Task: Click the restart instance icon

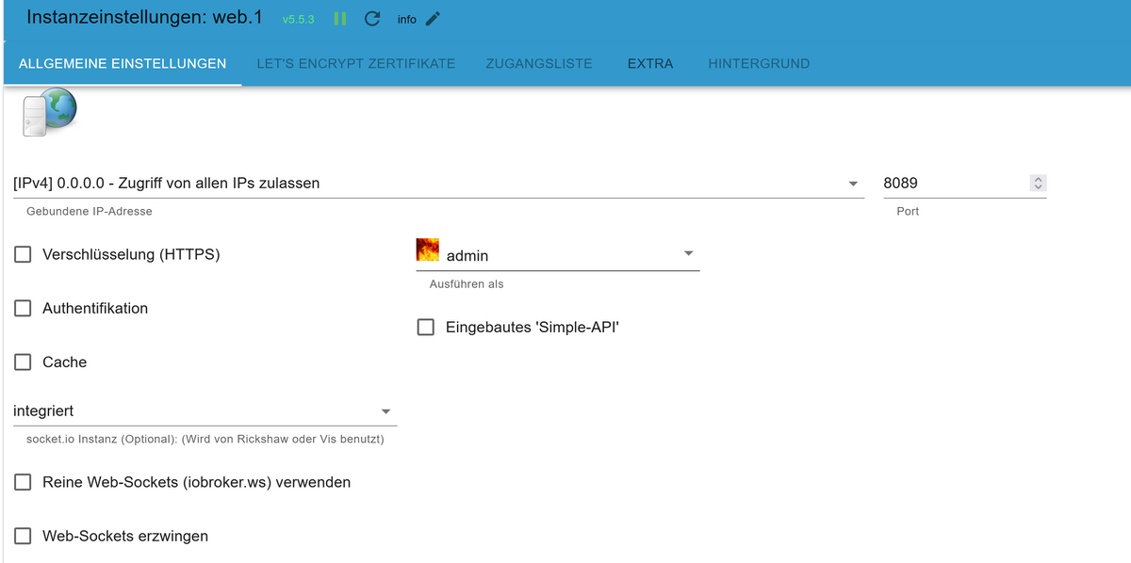Action: pyautogui.click(x=372, y=19)
